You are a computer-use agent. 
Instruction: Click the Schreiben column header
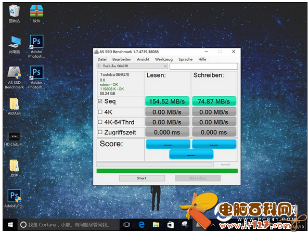point(209,75)
